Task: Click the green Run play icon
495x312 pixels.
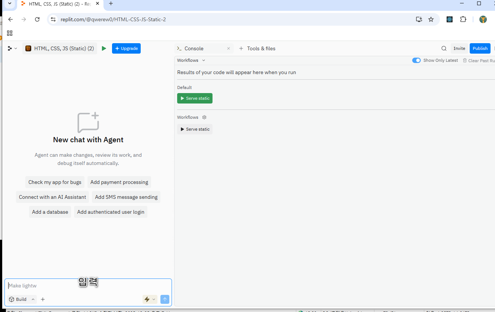Action: pos(104,48)
